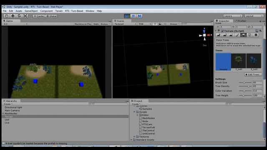This screenshot has height=150, width=267.
Task: Toggle scene audio button
Action: click(x=165, y=24)
